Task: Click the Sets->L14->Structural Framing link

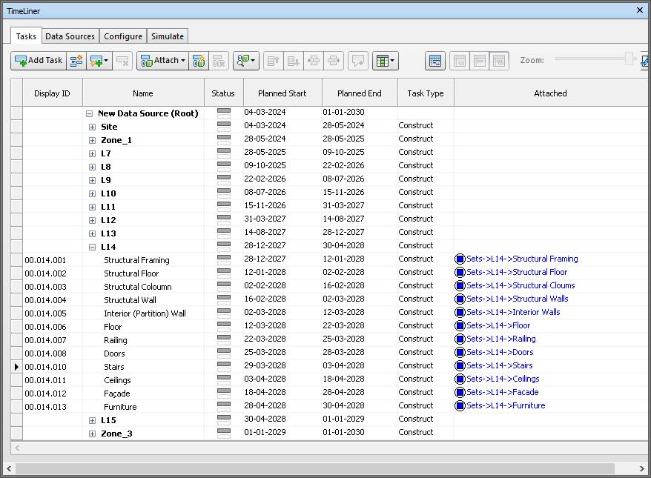Action: coord(522,259)
